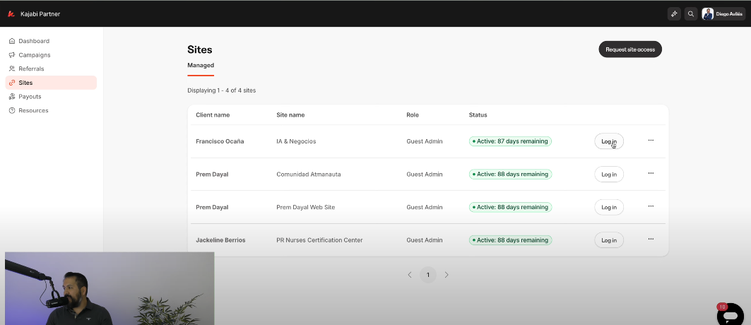Open the search magnifier icon
751x325 pixels.
click(x=690, y=13)
